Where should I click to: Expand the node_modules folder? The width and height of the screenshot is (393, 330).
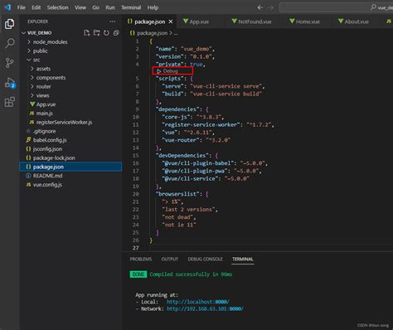coord(47,42)
